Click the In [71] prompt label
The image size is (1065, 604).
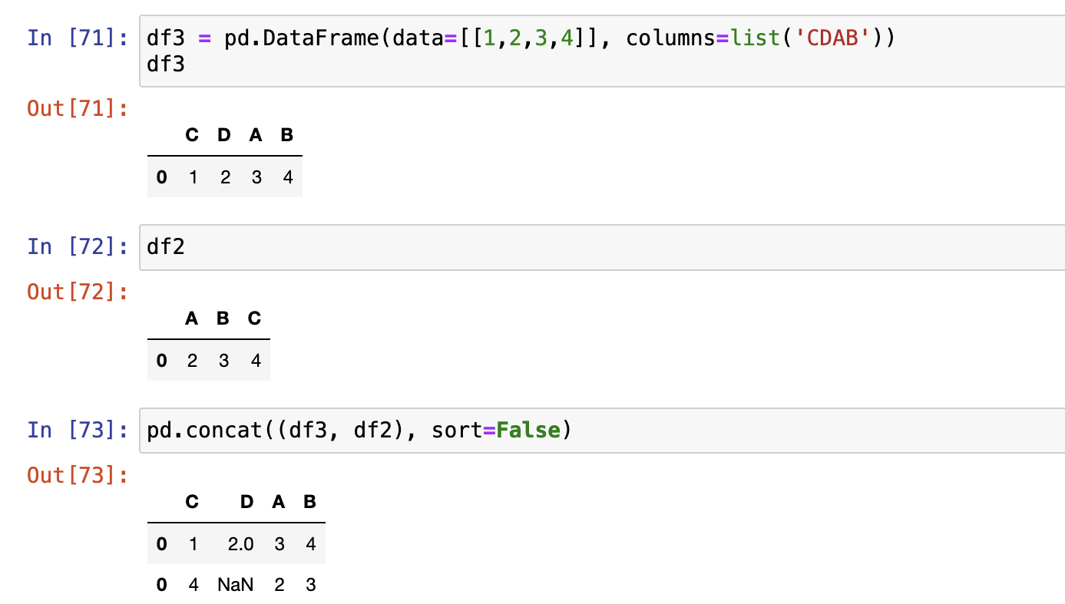(78, 38)
